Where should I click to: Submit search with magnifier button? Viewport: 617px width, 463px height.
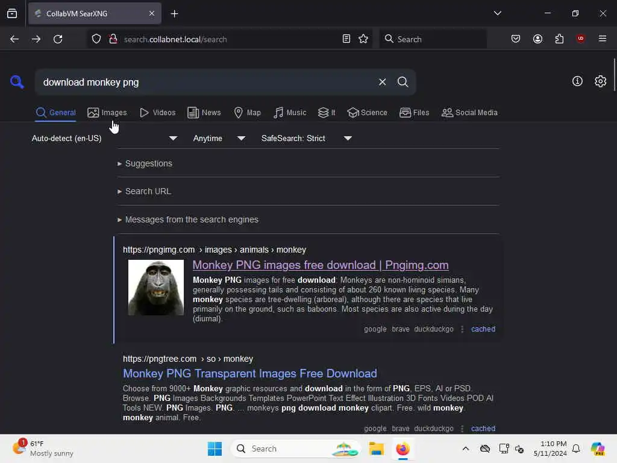point(402,82)
